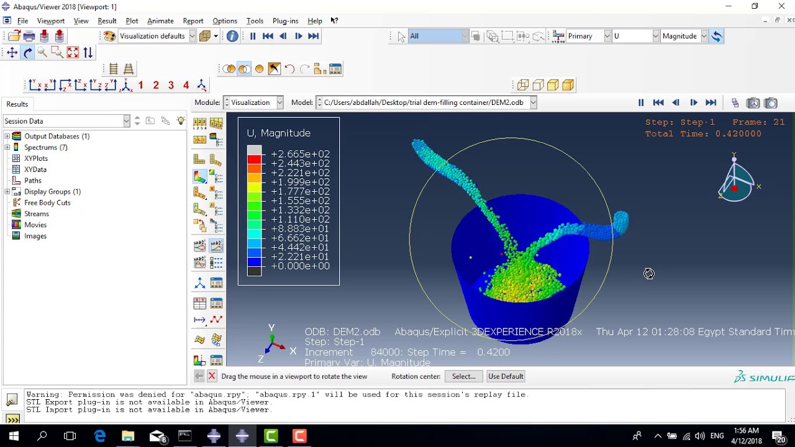Apply custom view number 1
This screenshot has width=795, height=447.
141,85
